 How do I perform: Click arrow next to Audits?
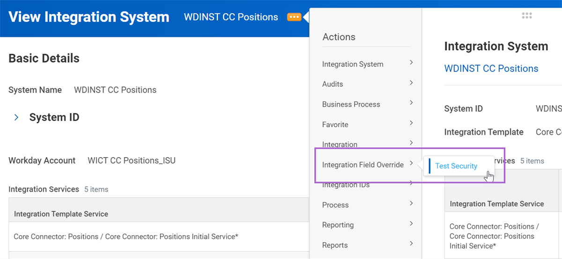tap(411, 82)
